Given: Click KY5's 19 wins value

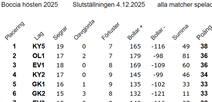Looking at the screenshot, I should pos(60,46).
